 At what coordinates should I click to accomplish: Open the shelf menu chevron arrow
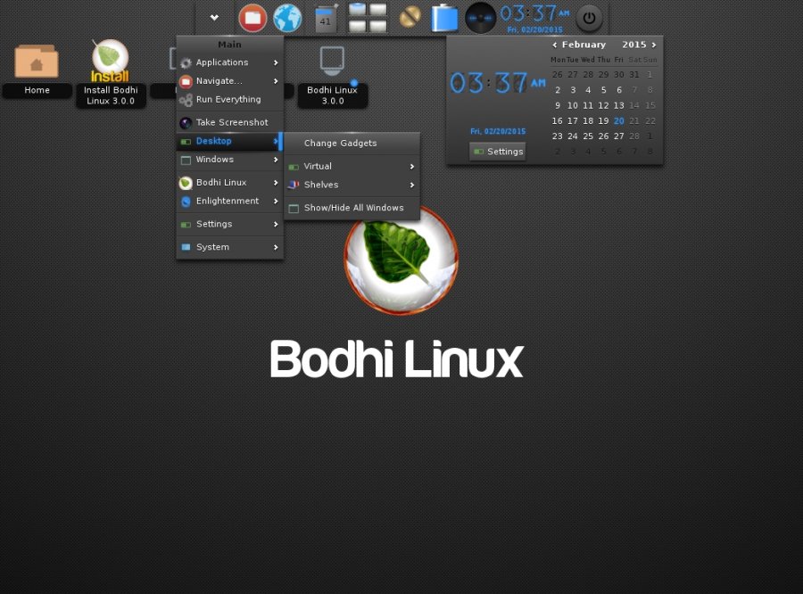point(214,18)
